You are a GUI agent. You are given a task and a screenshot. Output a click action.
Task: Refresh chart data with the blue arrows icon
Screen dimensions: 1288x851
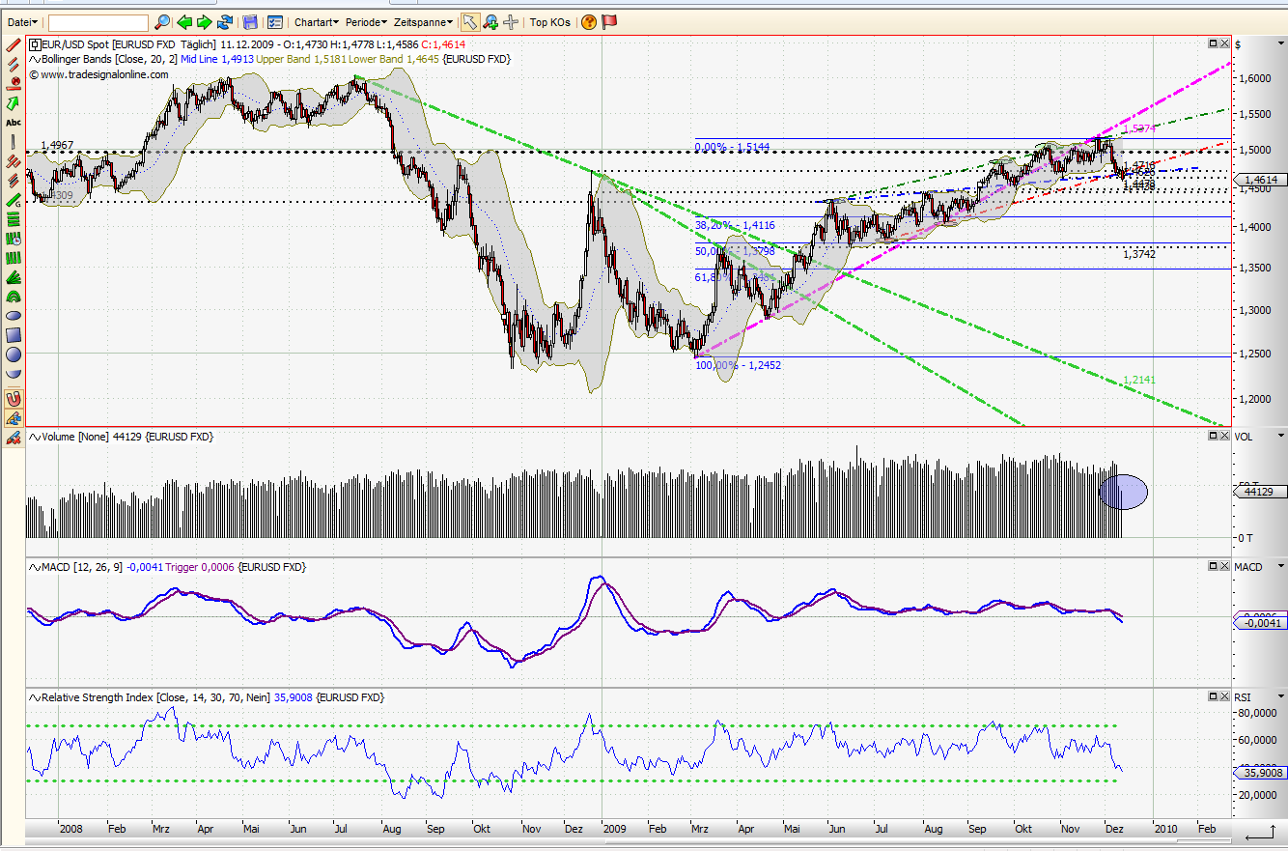[x=225, y=21]
